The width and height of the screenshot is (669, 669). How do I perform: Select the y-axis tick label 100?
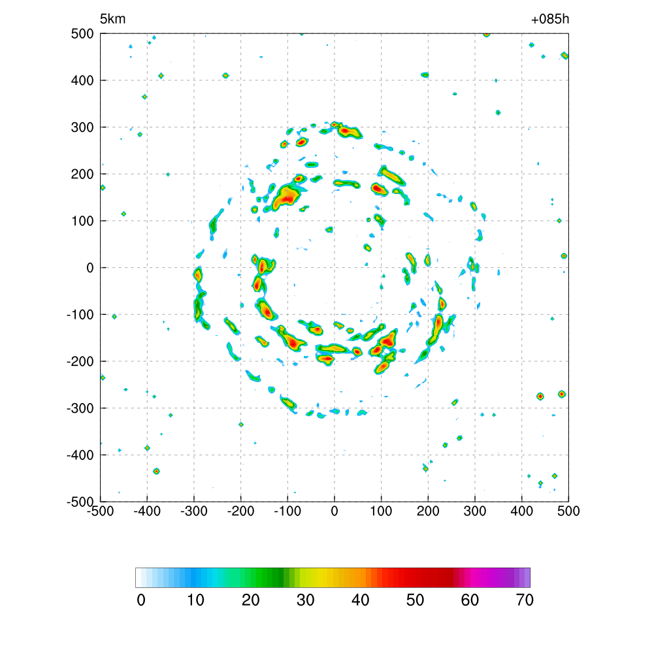click(82, 221)
